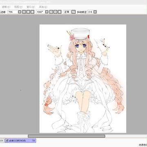Image resolution: width=147 pixels, height=147 pixels.
Task: Open the zoom percentage dropdown
Action: tap(20, 12)
